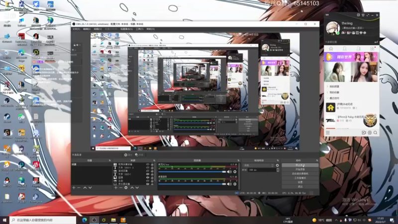The height and width of the screenshot is (224, 398).
Task: Open YY skin shirt icon in title bar
Action: tap(363, 15)
